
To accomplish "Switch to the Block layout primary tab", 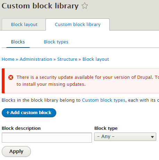I will tap(24, 25).
